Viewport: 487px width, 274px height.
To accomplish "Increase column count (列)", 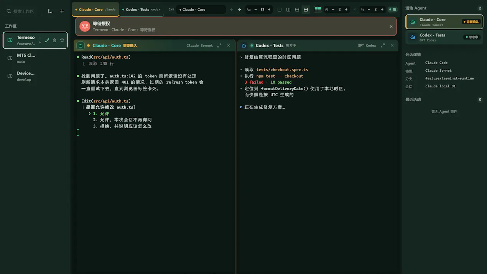I will point(346,9).
